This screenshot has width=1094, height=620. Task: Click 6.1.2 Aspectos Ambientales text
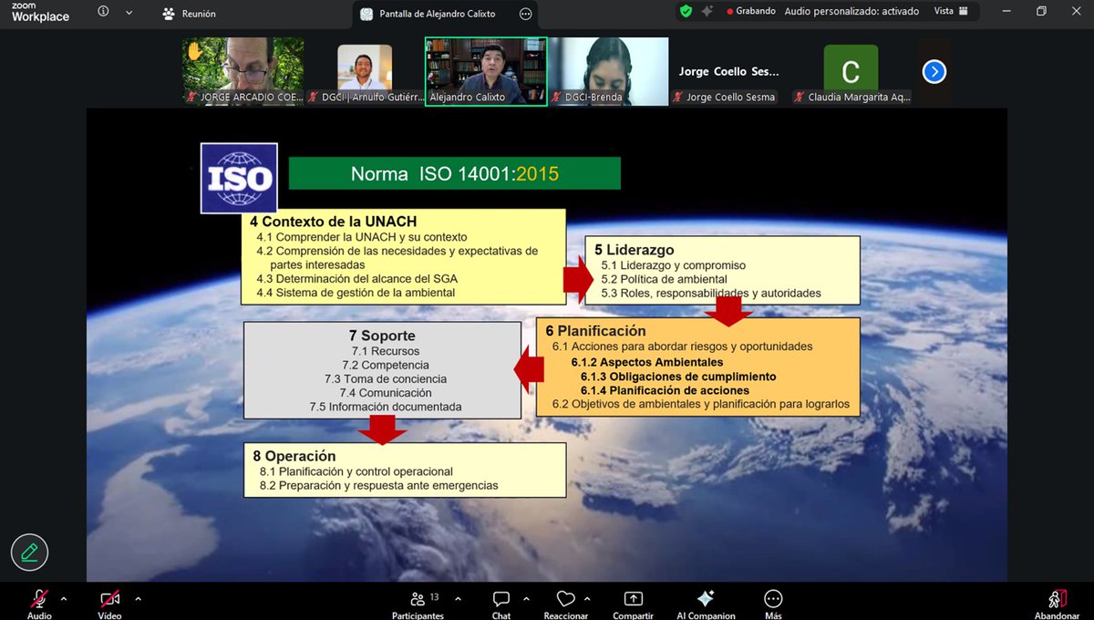647,362
